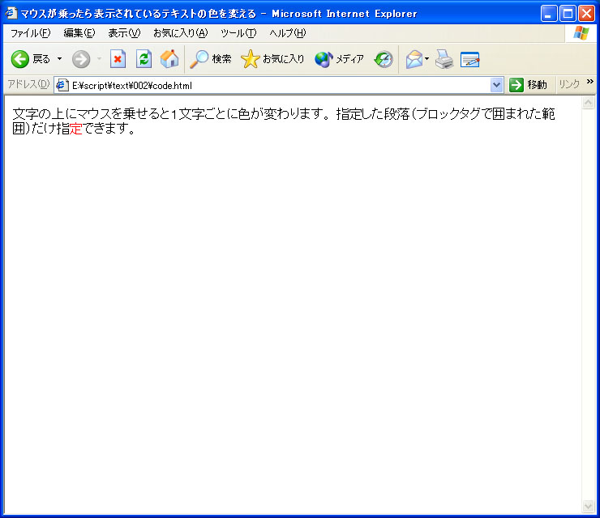Open the ファイル(F) menu
This screenshot has height=518, width=600.
click(30, 33)
